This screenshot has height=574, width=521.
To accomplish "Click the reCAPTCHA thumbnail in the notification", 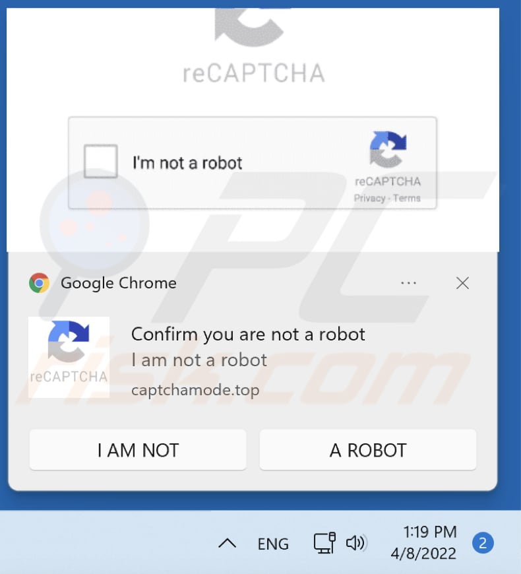I will (x=69, y=358).
